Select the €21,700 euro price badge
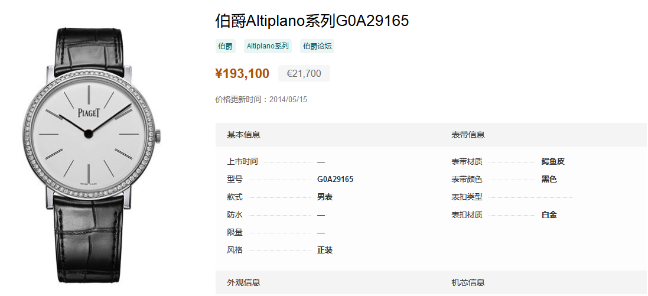The height and width of the screenshot is (296, 648). point(304,74)
